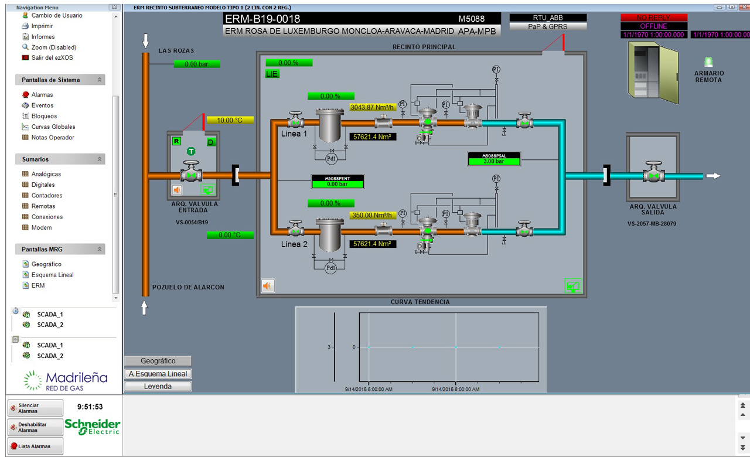Click the Linea 1 inlet manual valve

coord(295,120)
